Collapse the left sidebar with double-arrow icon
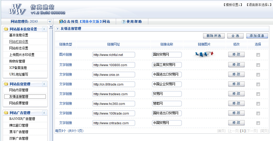The image size is (273, 141). (x=50, y=21)
